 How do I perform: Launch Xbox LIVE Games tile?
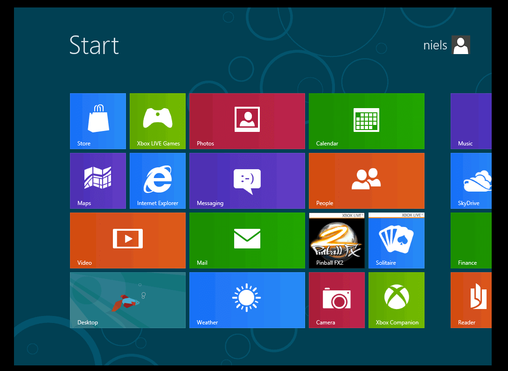pyautogui.click(x=158, y=121)
